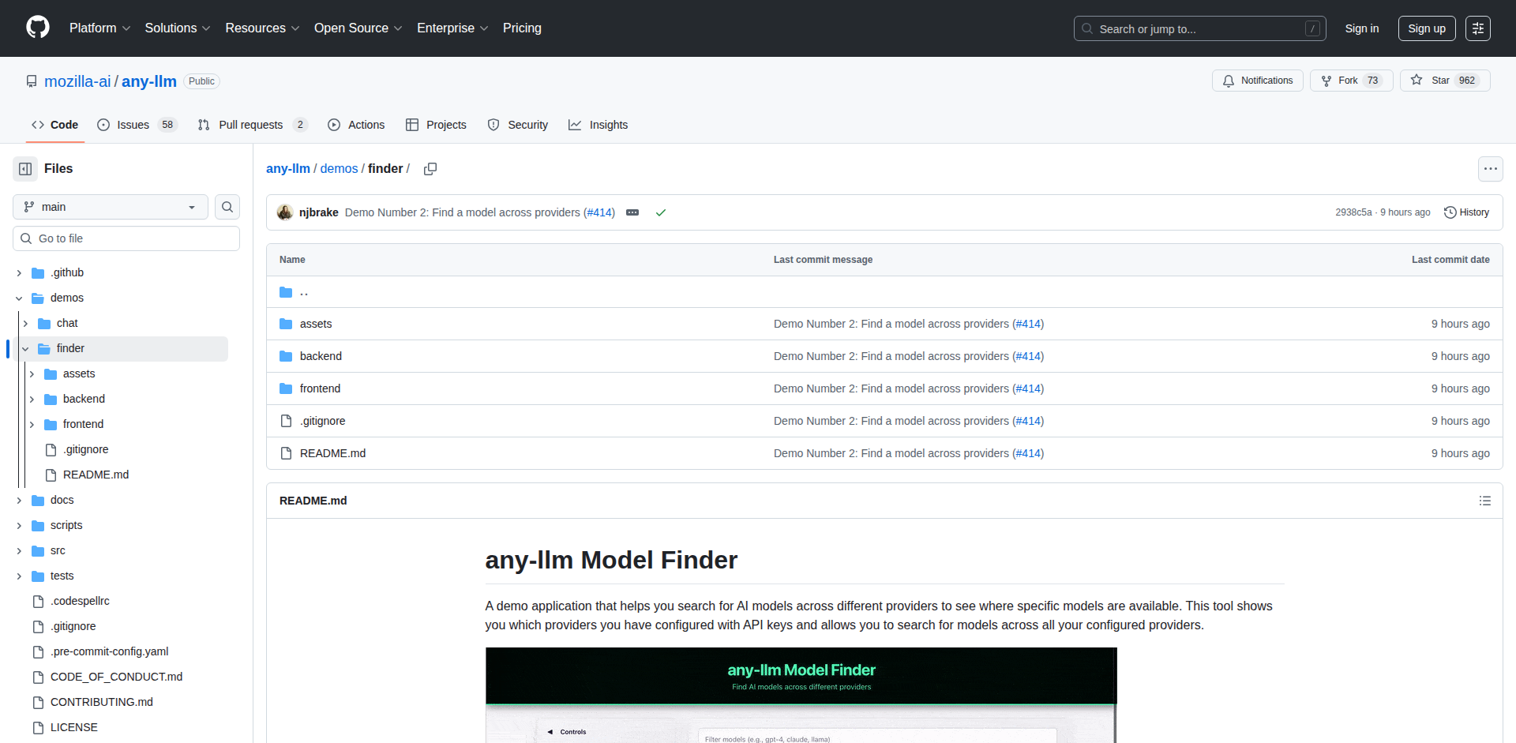Open README.md in the file table
The width and height of the screenshot is (1516, 743).
[332, 453]
